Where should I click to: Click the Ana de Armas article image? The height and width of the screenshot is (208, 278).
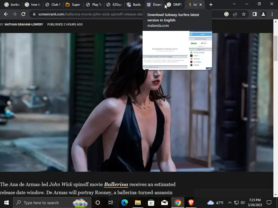pos(137,102)
